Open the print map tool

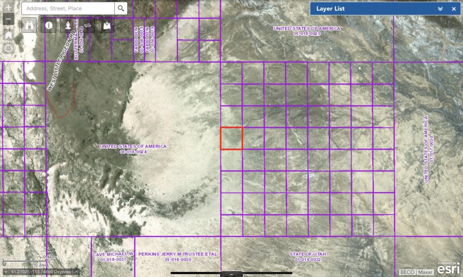point(106,25)
